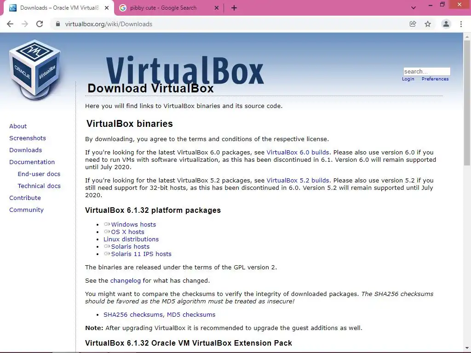The height and width of the screenshot is (353, 471).
Task: Click the Google favicon on the second tab
Action: [123, 8]
